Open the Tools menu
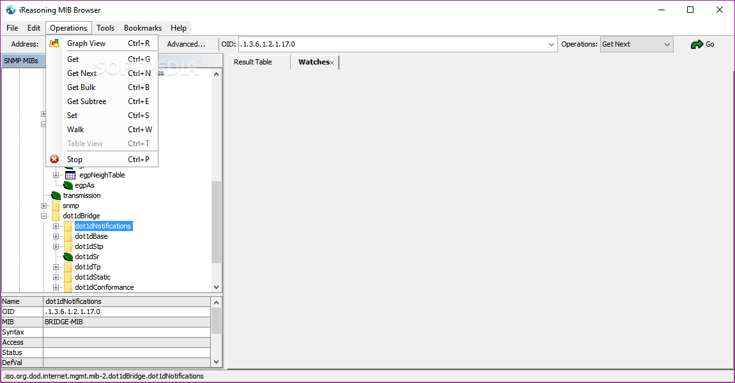 [105, 28]
